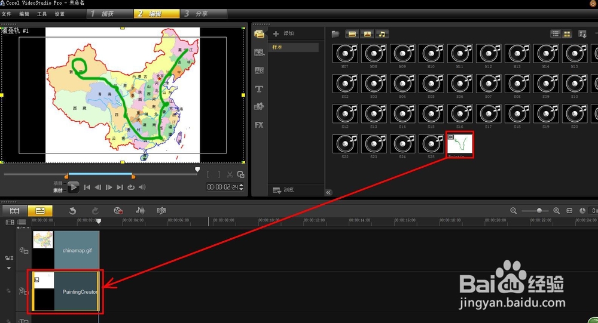Open the Transition library icon in sidebar

[x=259, y=52]
